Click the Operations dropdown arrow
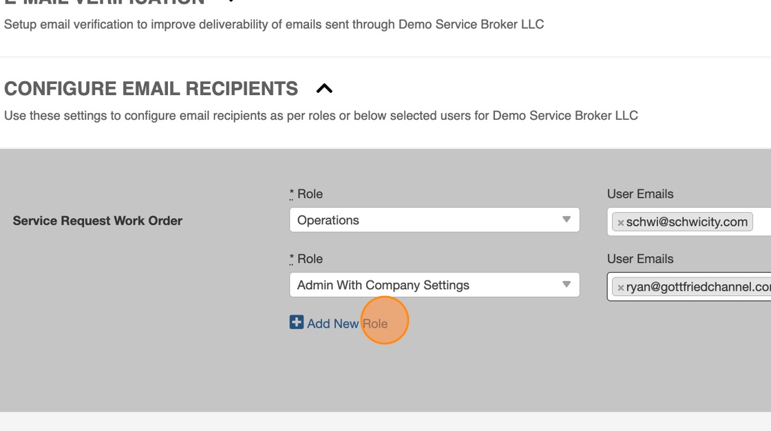This screenshot has height=431, width=771. click(567, 220)
